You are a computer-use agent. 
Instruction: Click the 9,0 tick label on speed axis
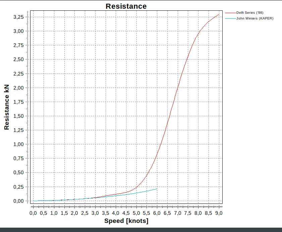click(219, 213)
